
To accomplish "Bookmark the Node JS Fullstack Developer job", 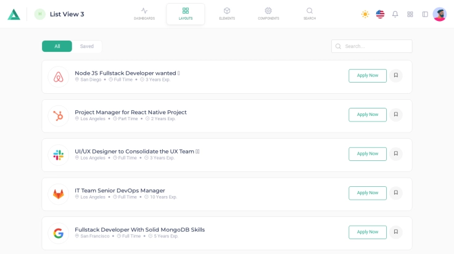I will pos(395,75).
